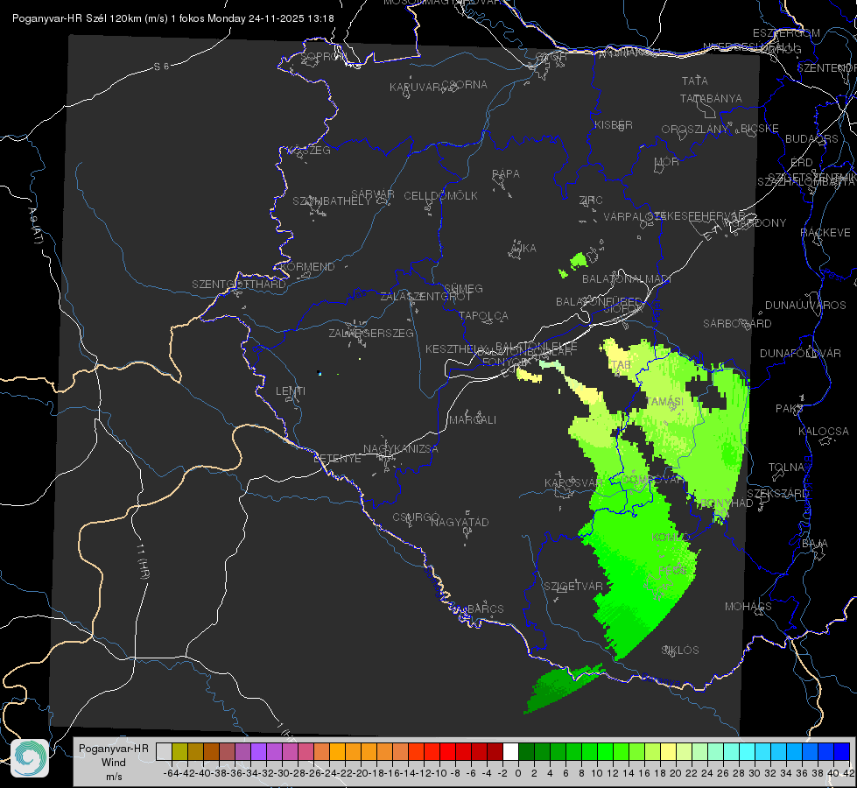Screen dimensions: 857x788
Task: Click the TAPOLCA town label
Action: 484,316
